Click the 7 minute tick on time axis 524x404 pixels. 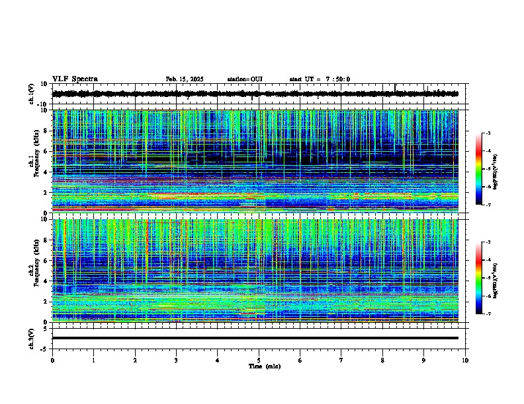coord(341,360)
